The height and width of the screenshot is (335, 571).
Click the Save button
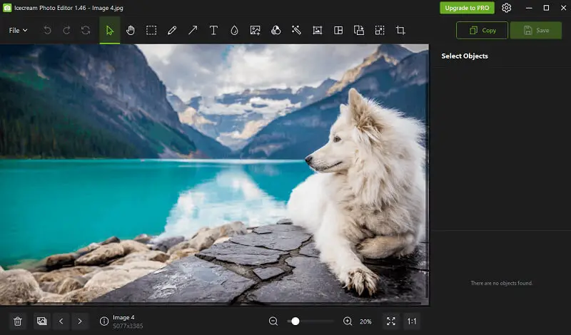535,31
